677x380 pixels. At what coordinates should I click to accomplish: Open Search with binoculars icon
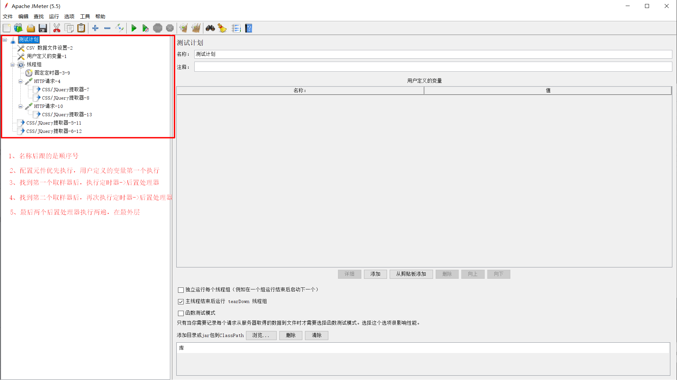click(x=210, y=28)
